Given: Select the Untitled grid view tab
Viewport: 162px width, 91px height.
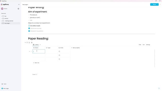Looking at the screenshot, I should click(x=36, y=45).
